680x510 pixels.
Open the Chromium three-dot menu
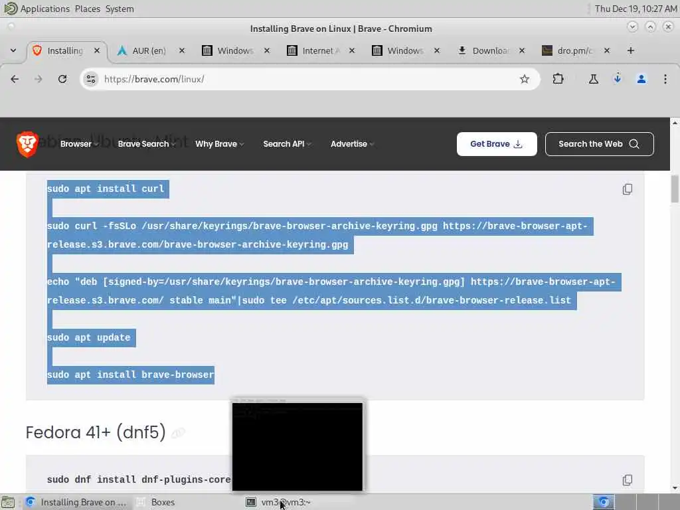coord(665,79)
